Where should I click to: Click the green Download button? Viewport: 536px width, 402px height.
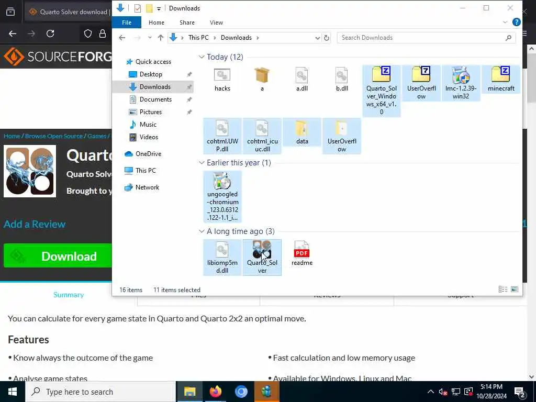click(x=58, y=256)
